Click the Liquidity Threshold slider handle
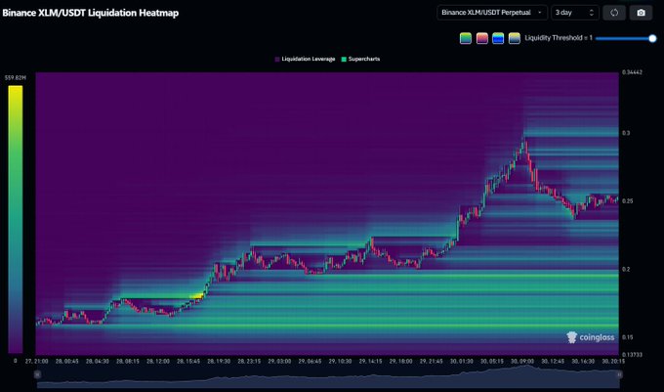 652,38
